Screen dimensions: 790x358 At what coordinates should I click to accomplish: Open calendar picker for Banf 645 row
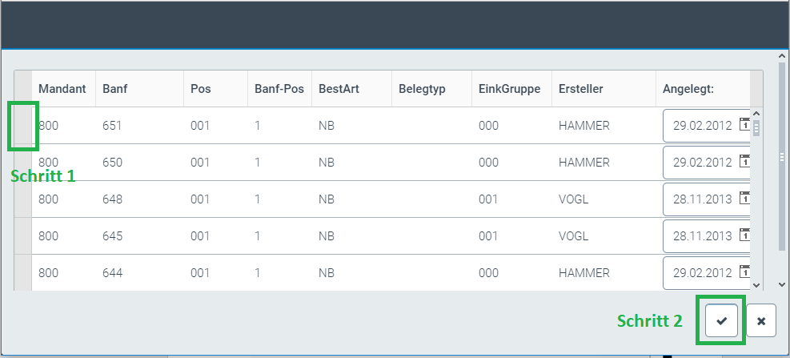pos(744,235)
